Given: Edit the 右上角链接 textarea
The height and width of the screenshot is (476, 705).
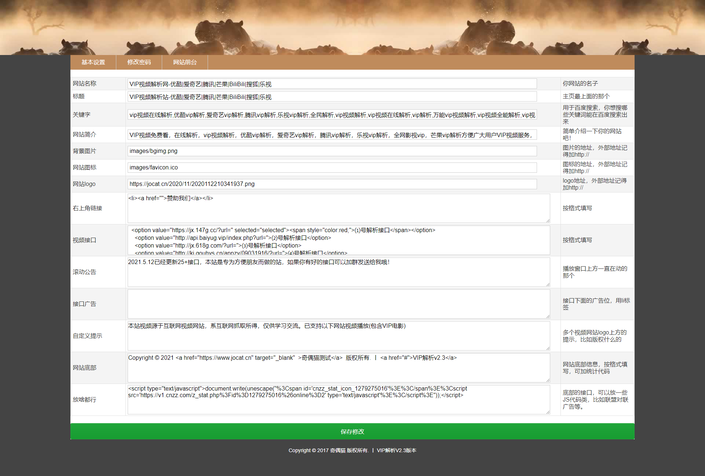Looking at the screenshot, I should [339, 208].
